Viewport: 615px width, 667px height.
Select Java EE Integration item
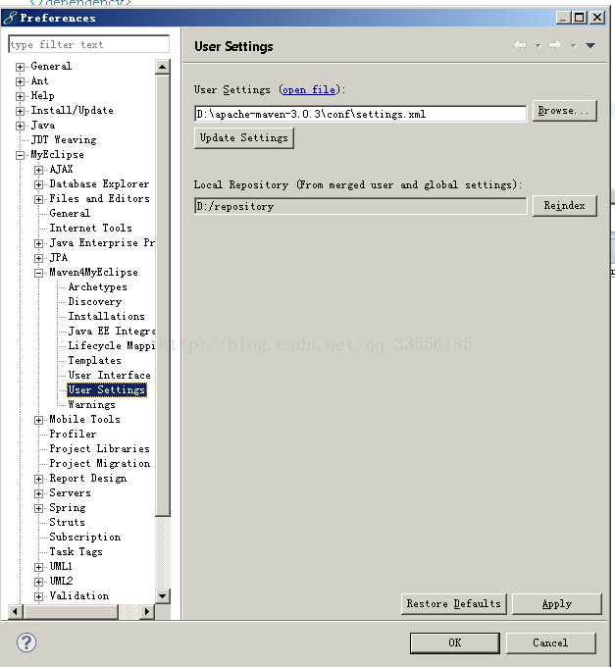tap(112, 331)
